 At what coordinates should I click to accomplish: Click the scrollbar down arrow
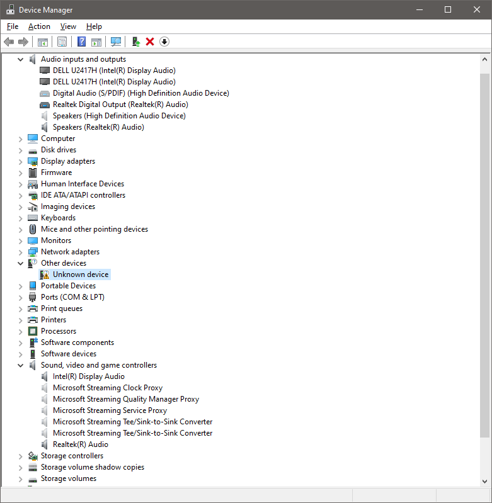tap(484, 481)
